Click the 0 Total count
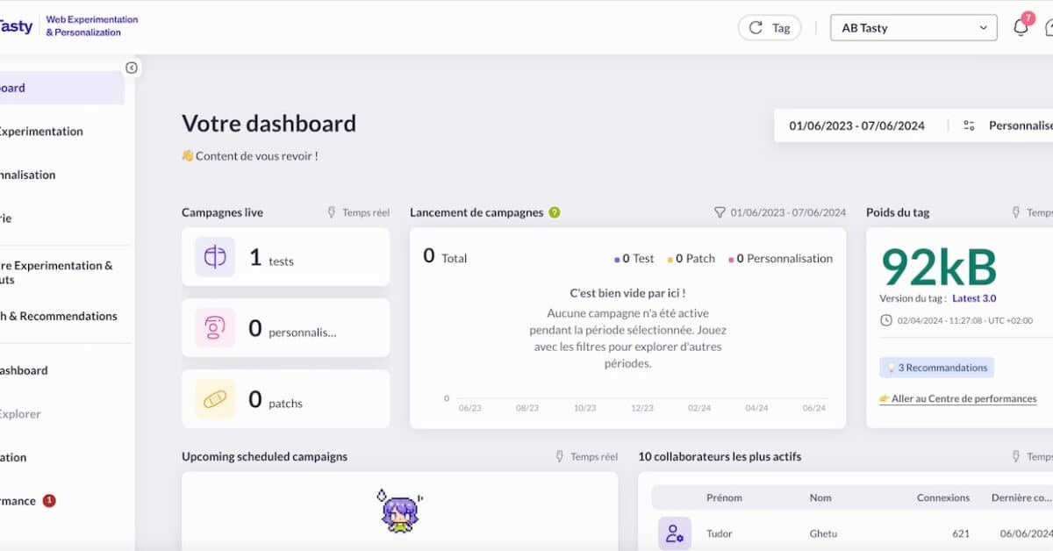The image size is (1053, 551). (x=445, y=256)
